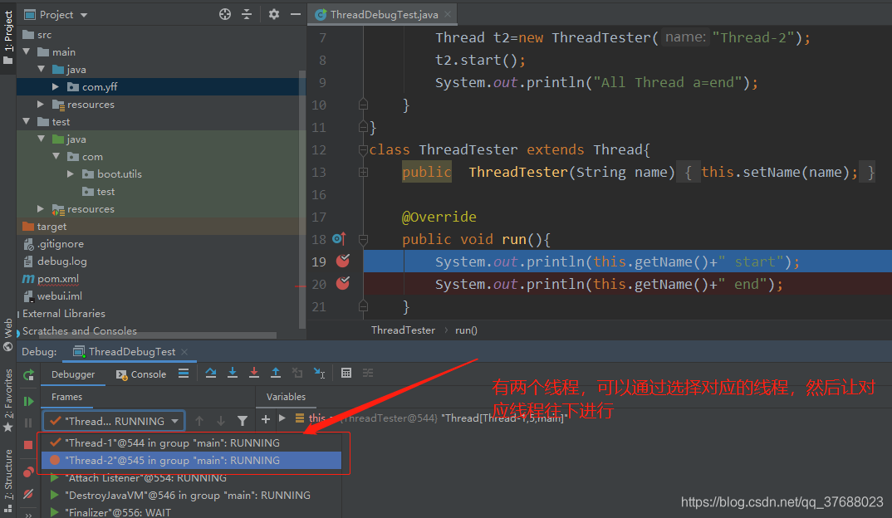This screenshot has height=518, width=892.
Task: Expand the folded constructor on line 13
Action: point(363,172)
